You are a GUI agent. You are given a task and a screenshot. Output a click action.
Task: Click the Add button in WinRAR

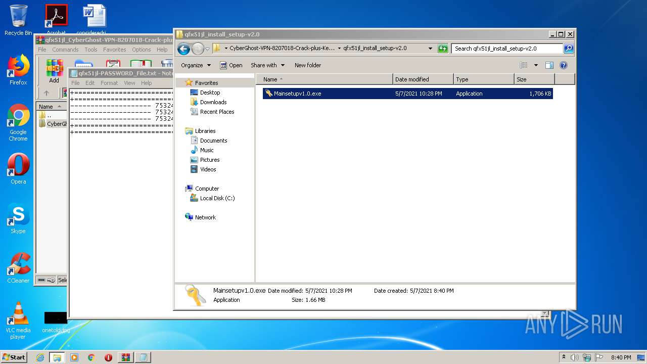click(x=54, y=71)
